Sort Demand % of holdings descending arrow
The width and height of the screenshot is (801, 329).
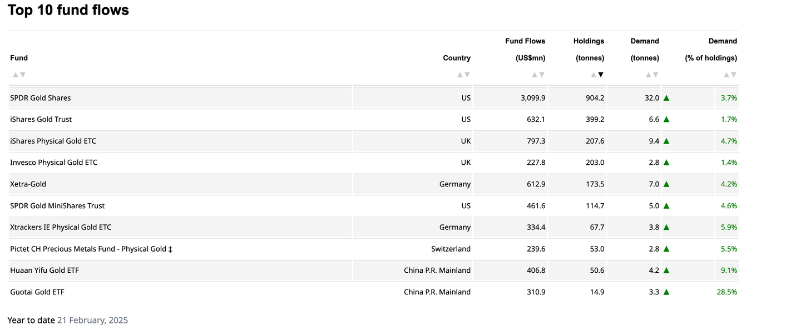(734, 75)
